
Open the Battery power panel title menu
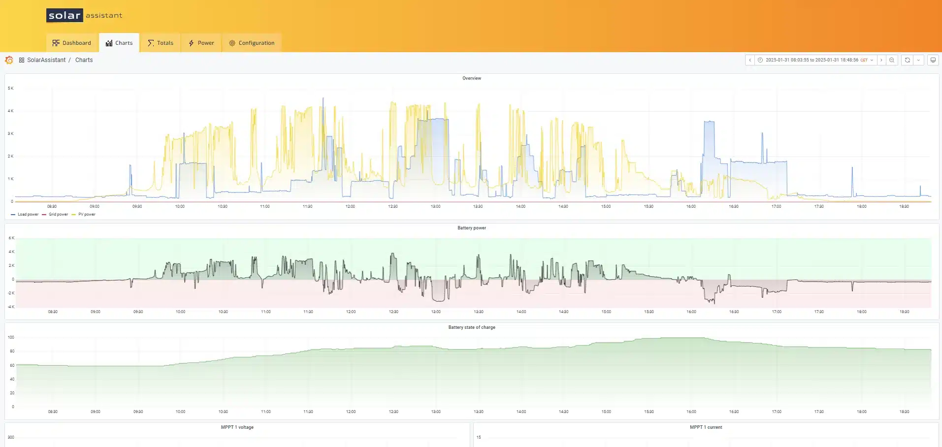pyautogui.click(x=472, y=228)
